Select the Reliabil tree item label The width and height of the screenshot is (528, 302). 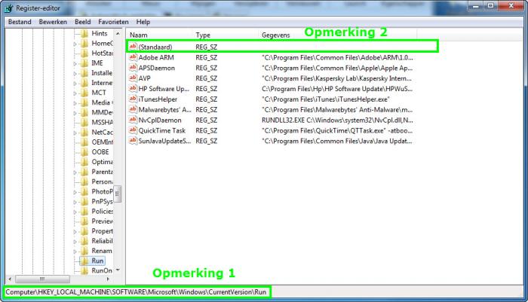102,241
